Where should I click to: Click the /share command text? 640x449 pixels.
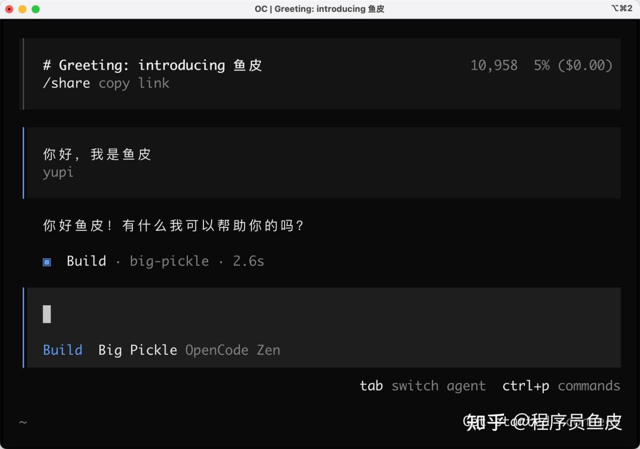(x=66, y=83)
